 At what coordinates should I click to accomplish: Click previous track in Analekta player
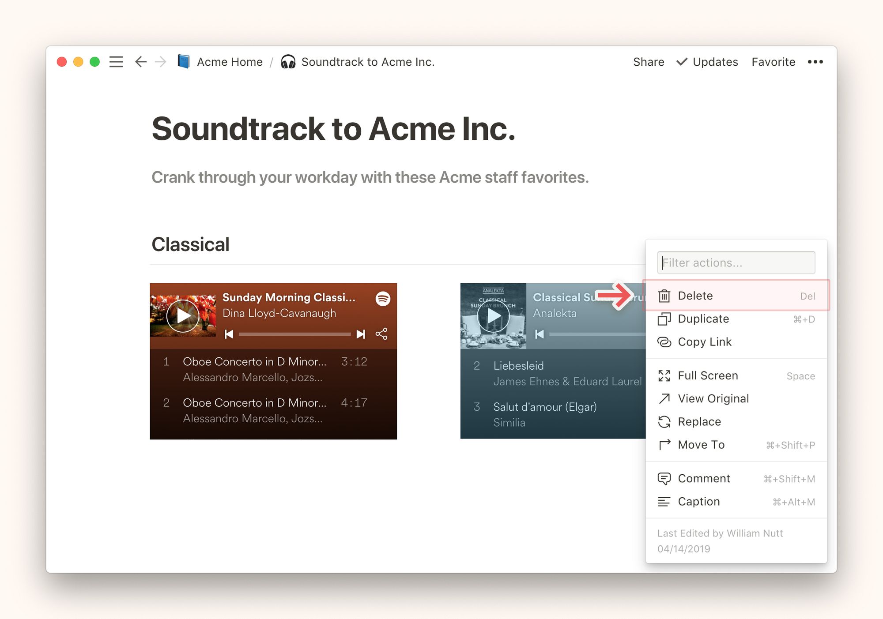(x=539, y=334)
